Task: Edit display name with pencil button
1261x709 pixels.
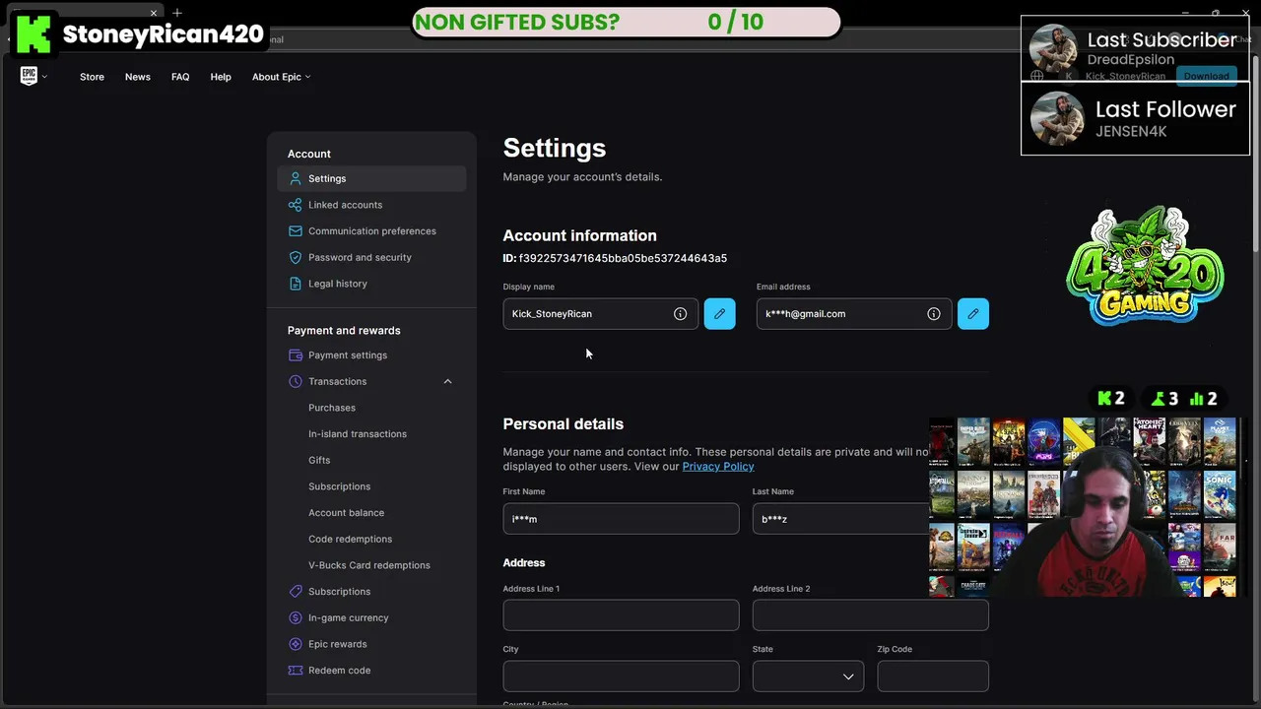Action: pyautogui.click(x=719, y=314)
